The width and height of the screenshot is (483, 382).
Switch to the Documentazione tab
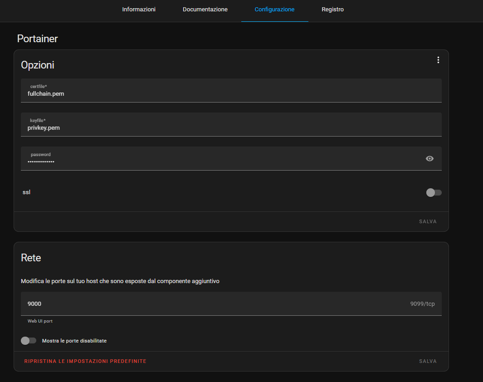click(205, 9)
